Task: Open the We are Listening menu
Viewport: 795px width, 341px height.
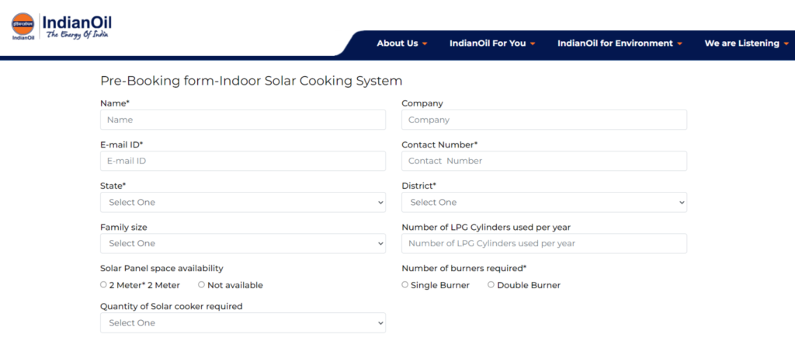Action: pos(741,43)
